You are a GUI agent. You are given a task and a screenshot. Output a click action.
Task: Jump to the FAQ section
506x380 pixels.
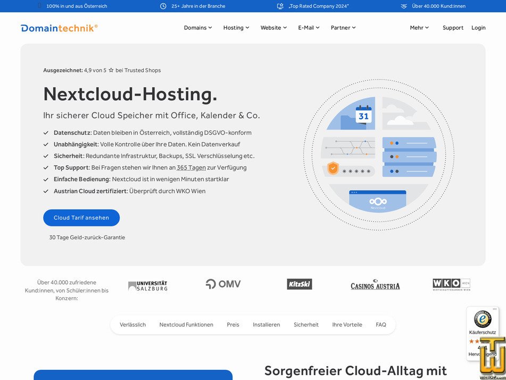[x=381, y=325]
